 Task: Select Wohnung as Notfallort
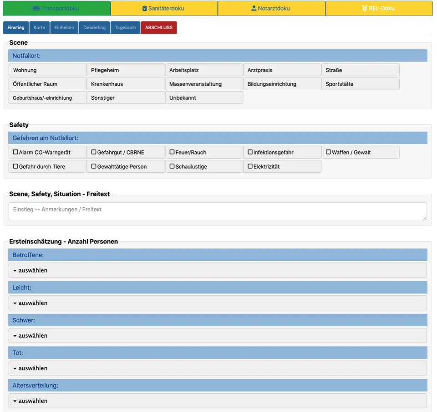(x=47, y=70)
